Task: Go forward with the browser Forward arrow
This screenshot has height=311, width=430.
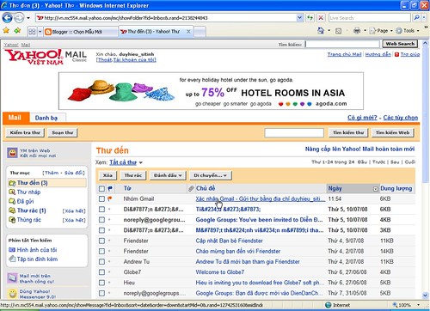Action: coord(19,18)
